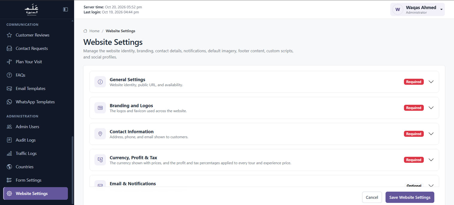Click the Last login text in header
The height and width of the screenshot is (205, 454).
pyautogui.click(x=111, y=12)
